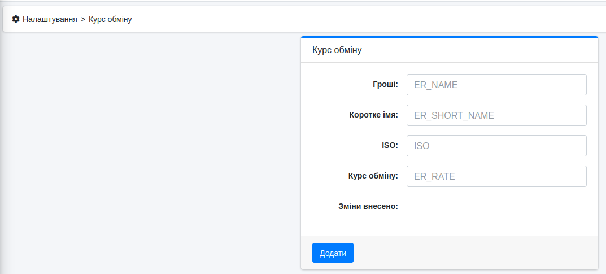Click the gear icon in the breadcrumb

(16, 19)
